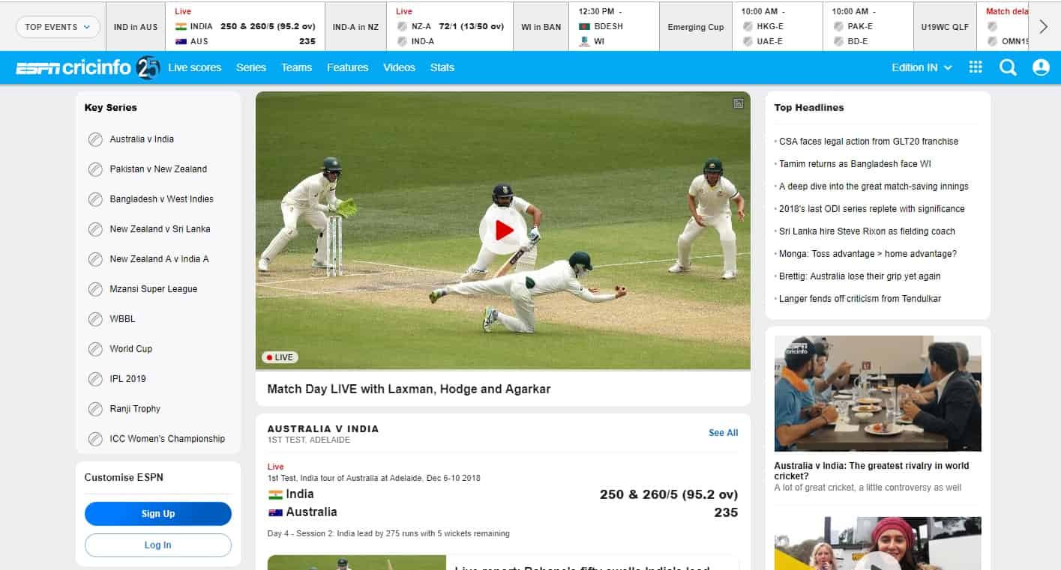Click India lead by 275 runs status
This screenshot has width=1061, height=570.
click(388, 533)
